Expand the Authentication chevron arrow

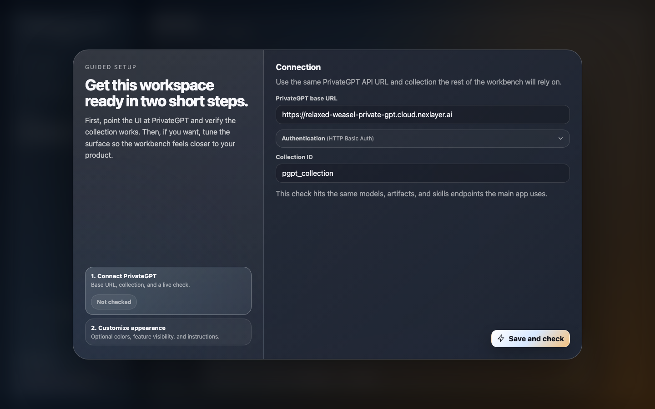click(560, 139)
